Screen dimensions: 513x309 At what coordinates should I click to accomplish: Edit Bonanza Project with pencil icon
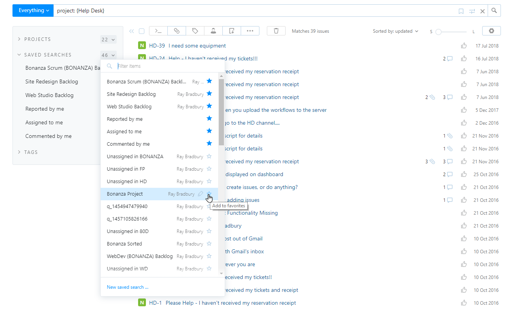click(201, 194)
